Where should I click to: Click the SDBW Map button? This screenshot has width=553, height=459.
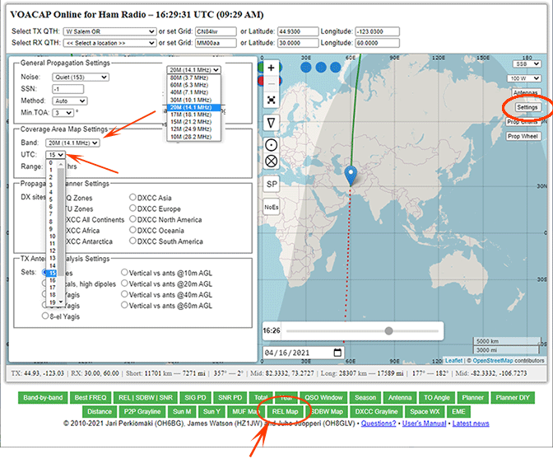click(x=327, y=412)
